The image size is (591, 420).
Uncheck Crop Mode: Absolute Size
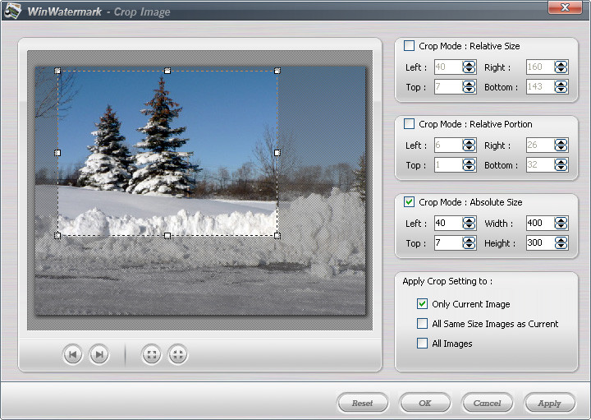click(x=410, y=202)
